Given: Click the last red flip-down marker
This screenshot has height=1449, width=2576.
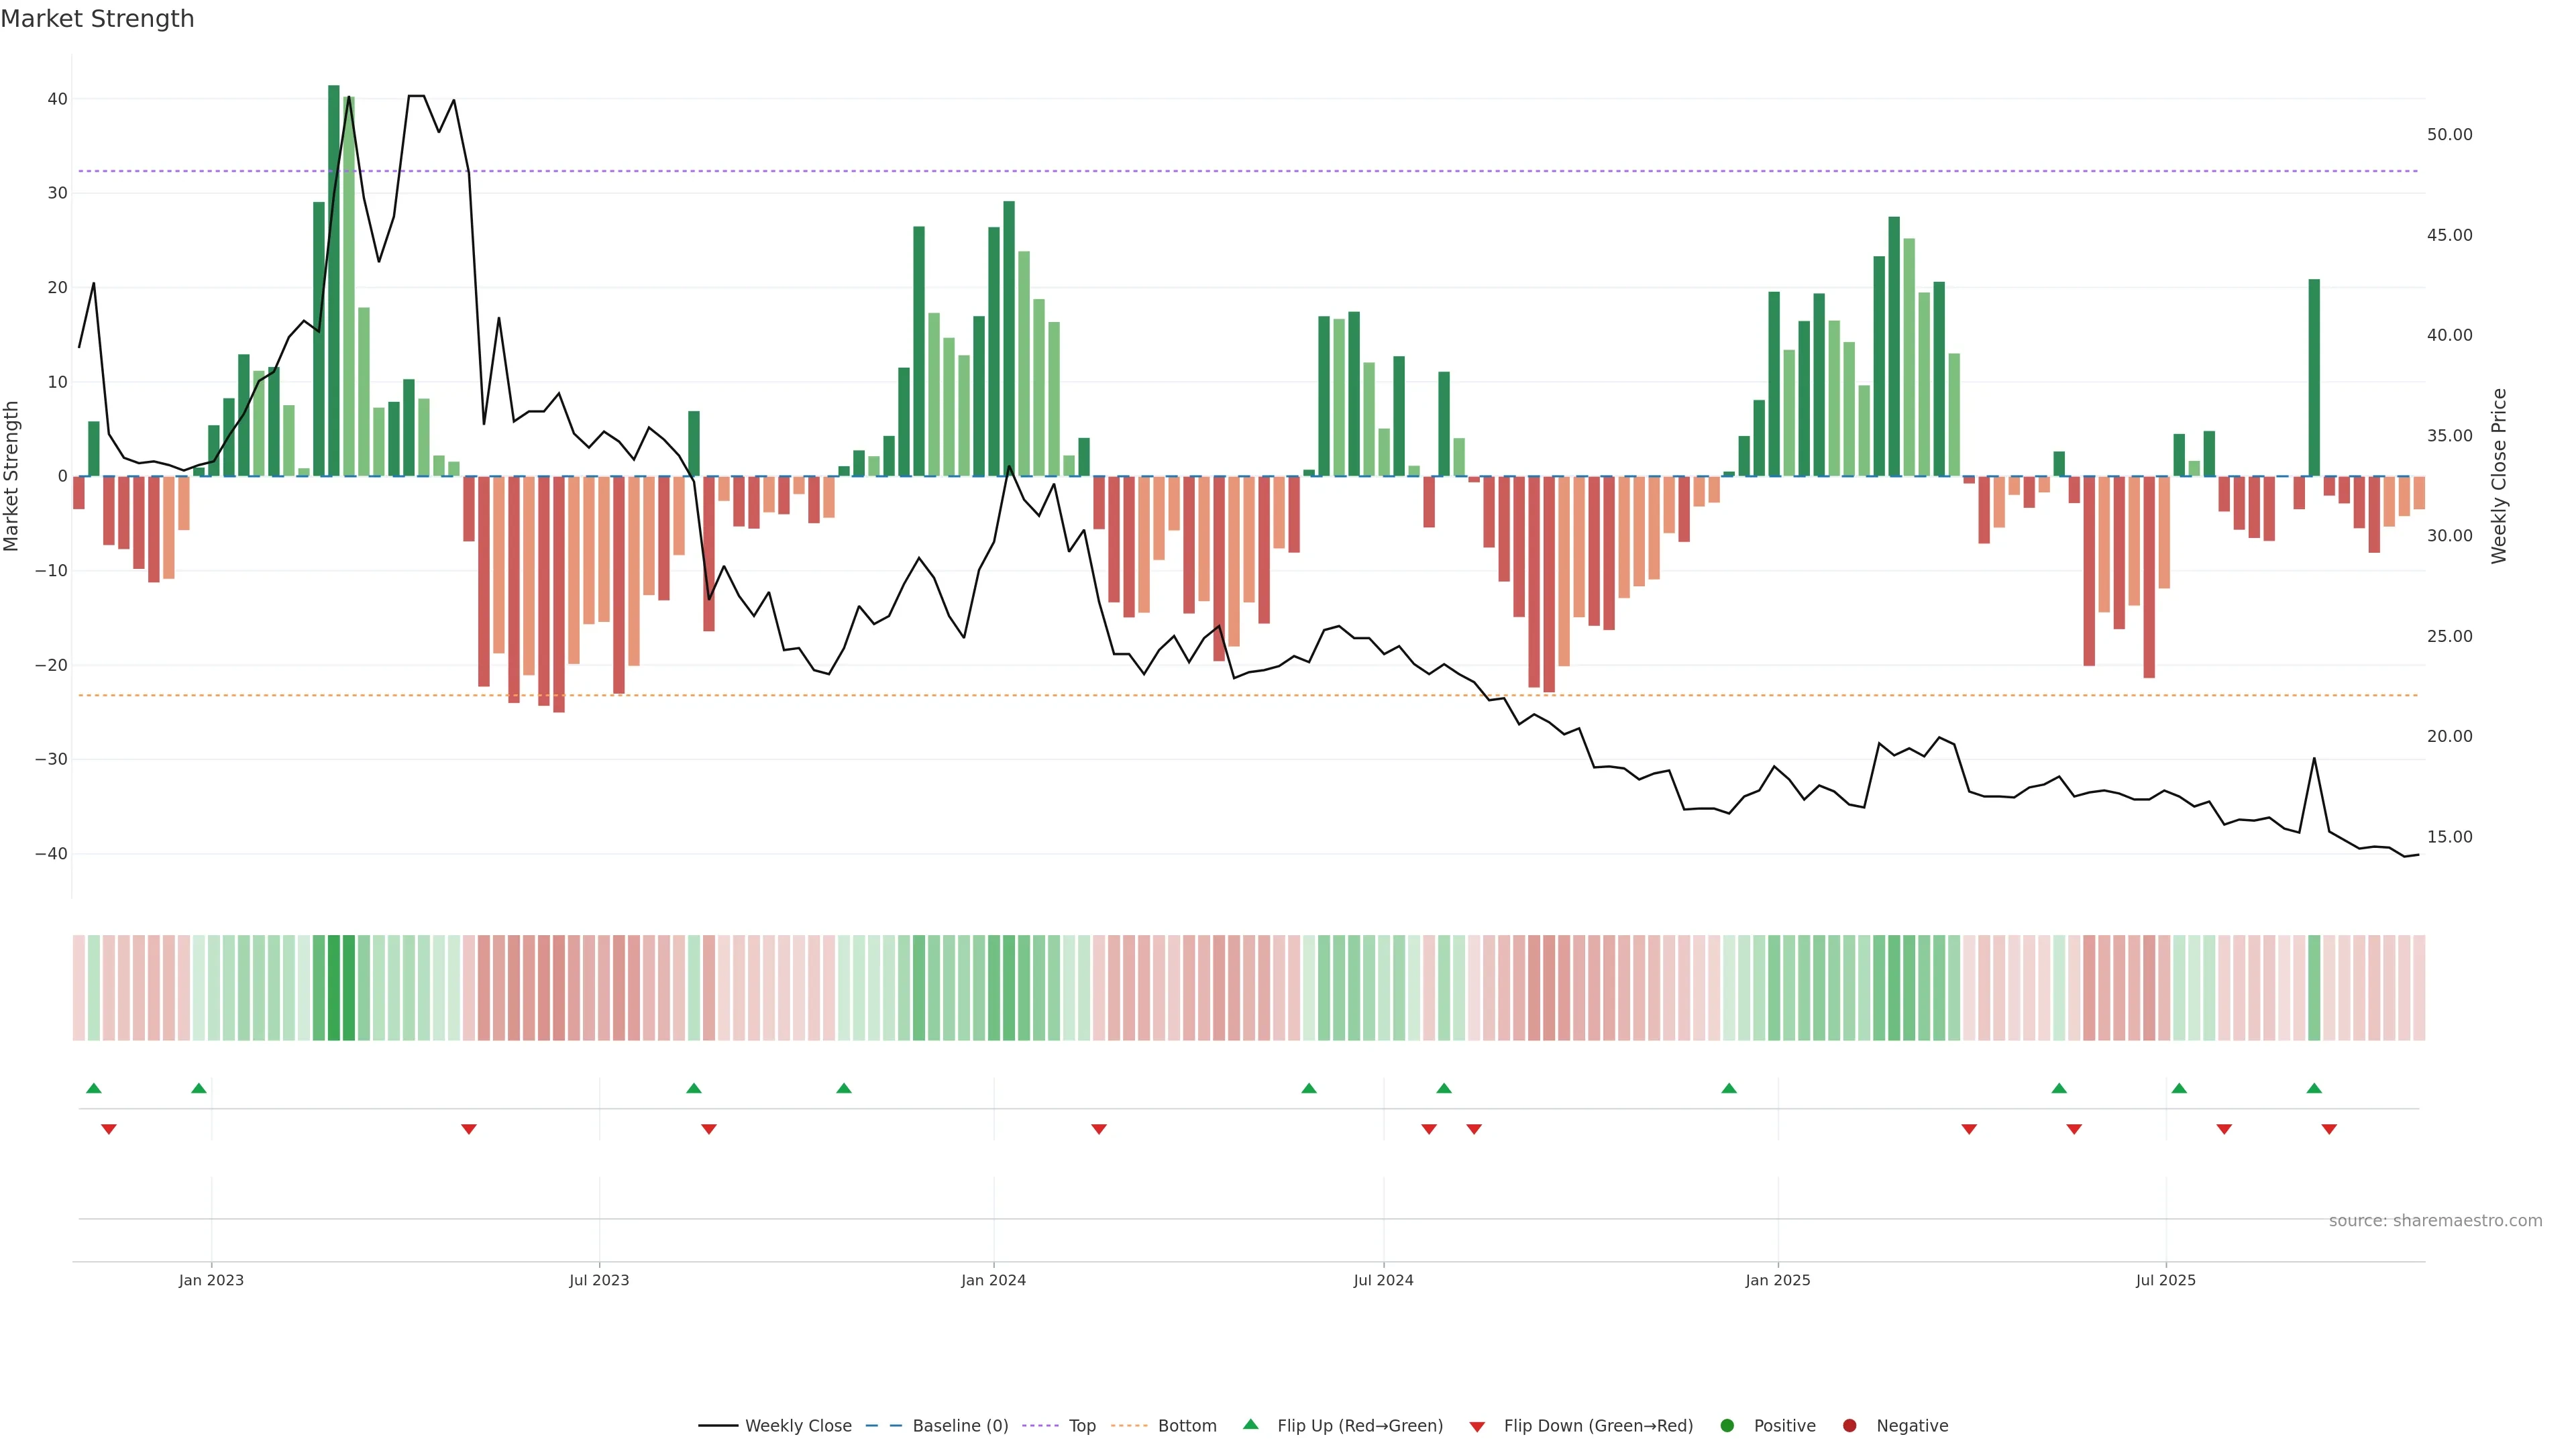Looking at the screenshot, I should coord(2329,1129).
